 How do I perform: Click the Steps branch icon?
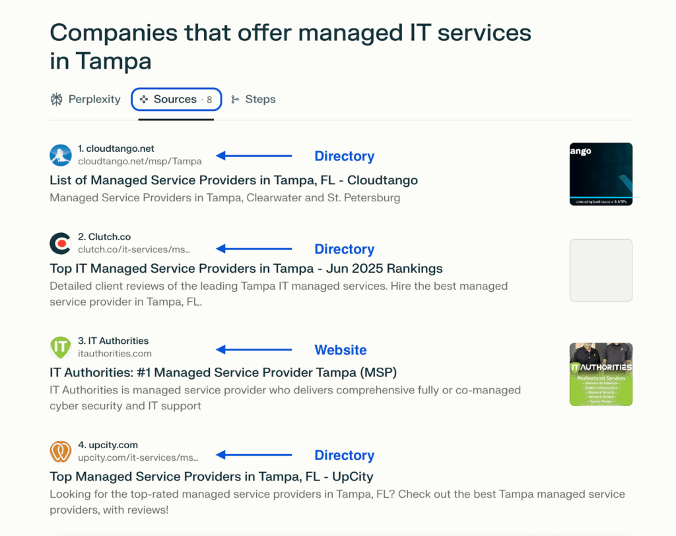(x=235, y=100)
